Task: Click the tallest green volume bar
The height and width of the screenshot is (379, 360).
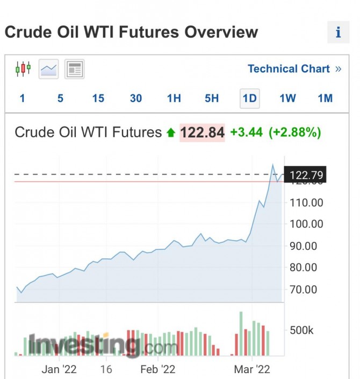Action: pyautogui.click(x=241, y=334)
